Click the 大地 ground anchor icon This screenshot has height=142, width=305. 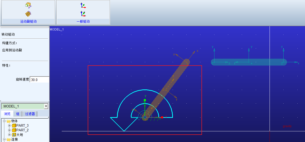(14, 135)
